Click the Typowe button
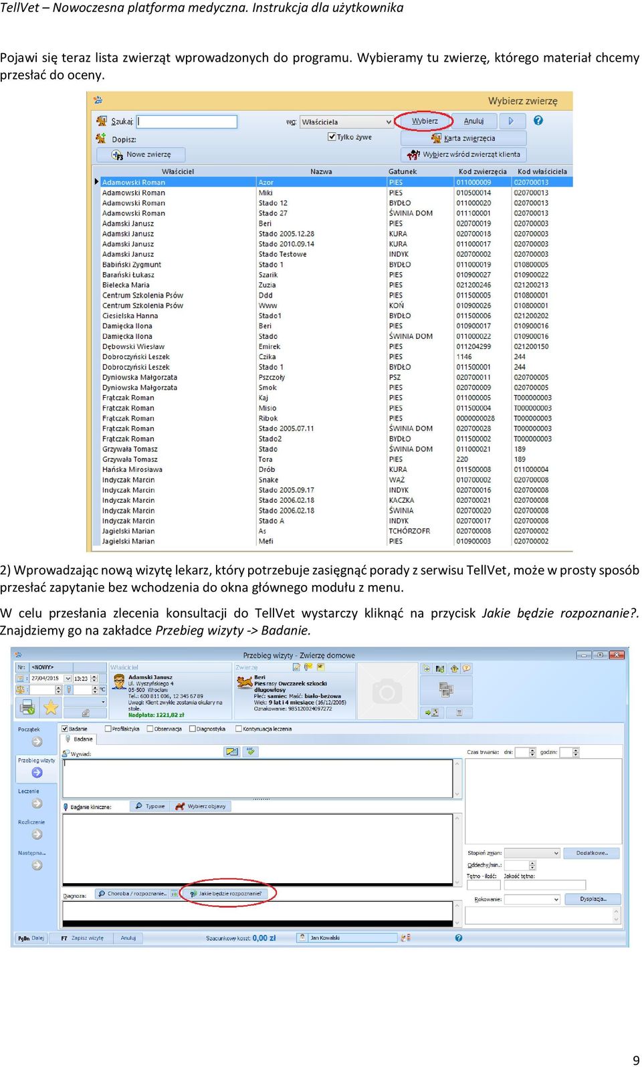Screen dimensions: 642x1067 (x=150, y=806)
